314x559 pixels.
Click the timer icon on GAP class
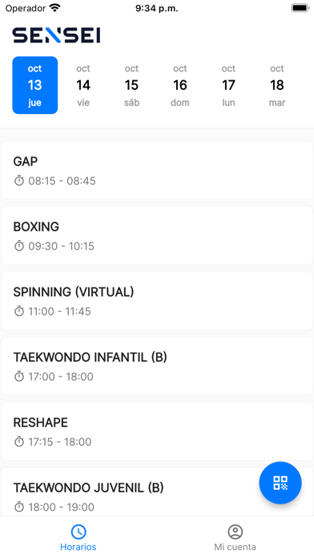click(19, 181)
